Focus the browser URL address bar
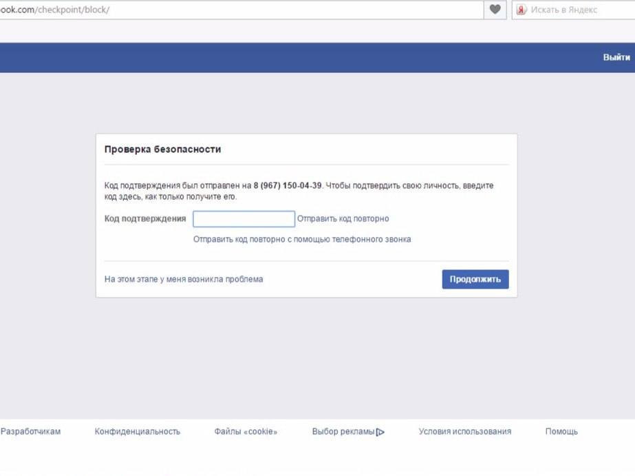This screenshot has width=635, height=476. (241, 10)
